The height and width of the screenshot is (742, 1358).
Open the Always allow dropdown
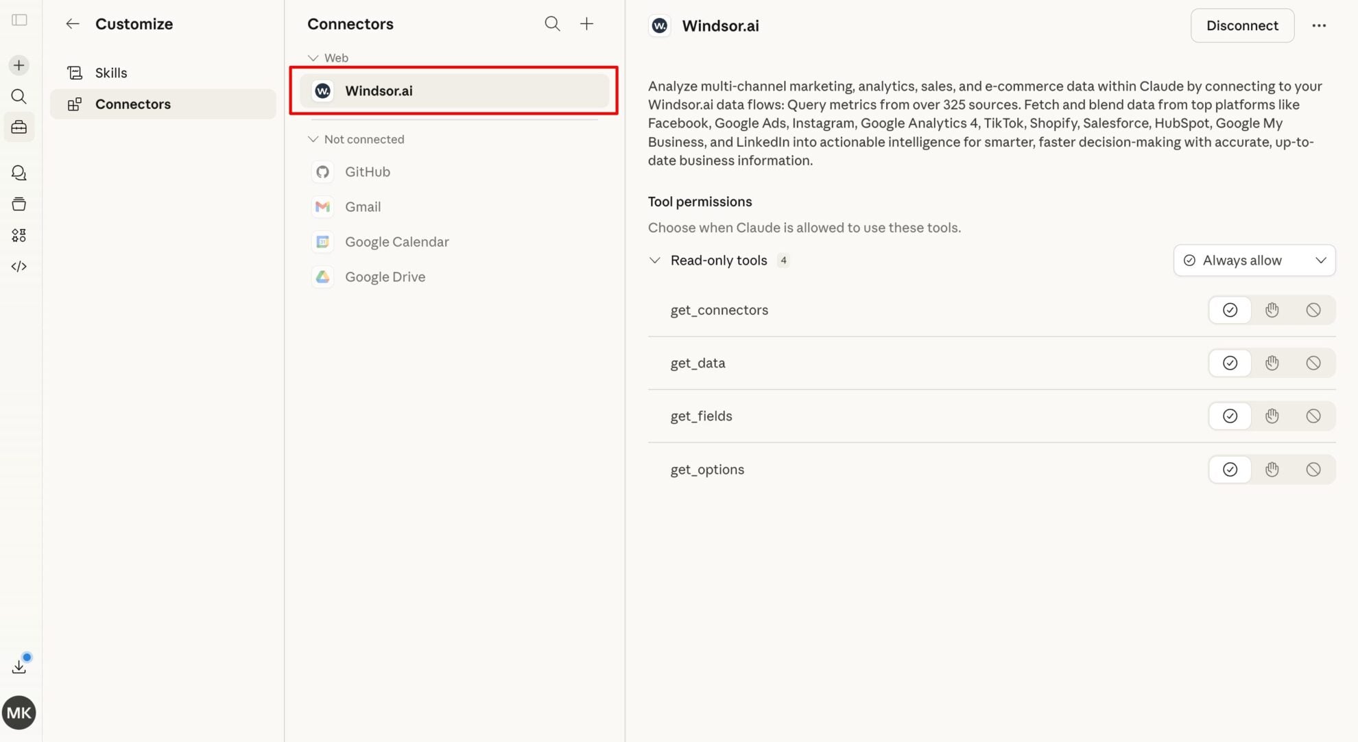pos(1254,261)
